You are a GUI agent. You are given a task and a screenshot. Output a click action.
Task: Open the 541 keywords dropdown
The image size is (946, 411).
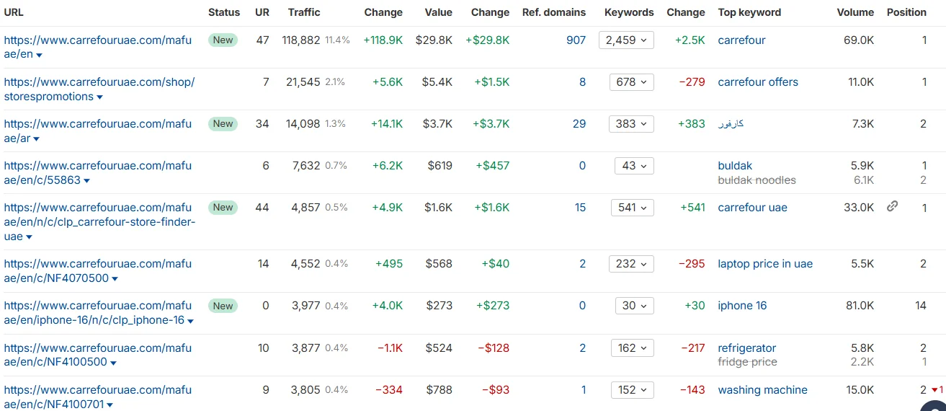pos(632,208)
